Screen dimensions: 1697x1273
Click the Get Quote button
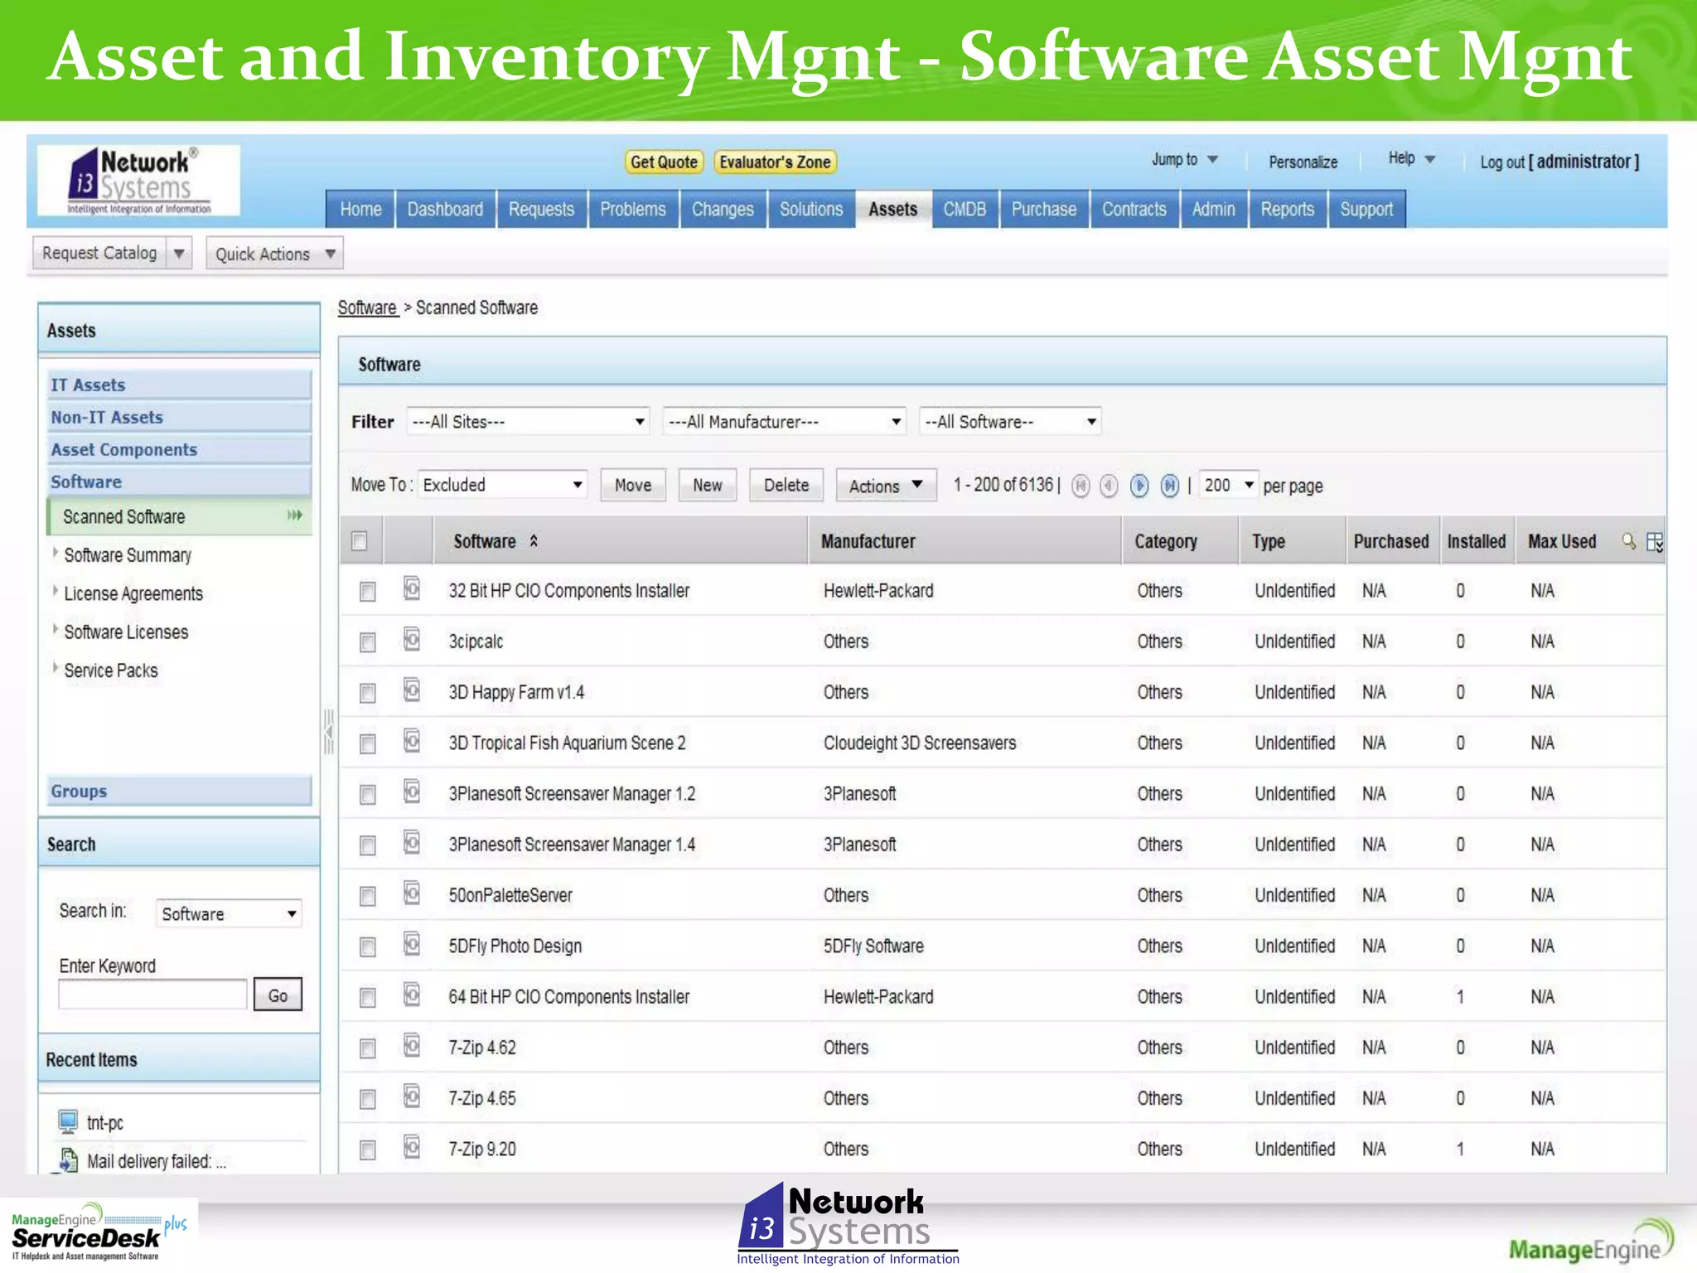(x=664, y=162)
